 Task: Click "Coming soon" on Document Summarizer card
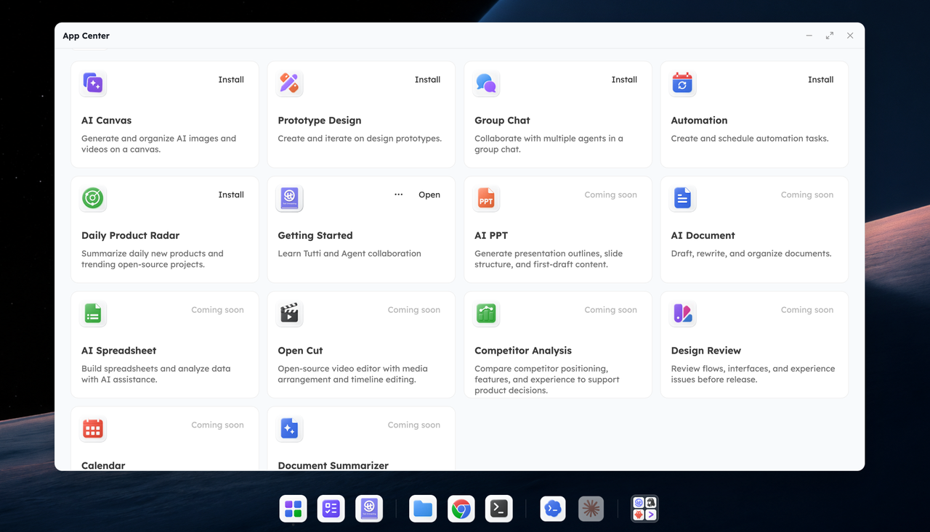coord(413,425)
